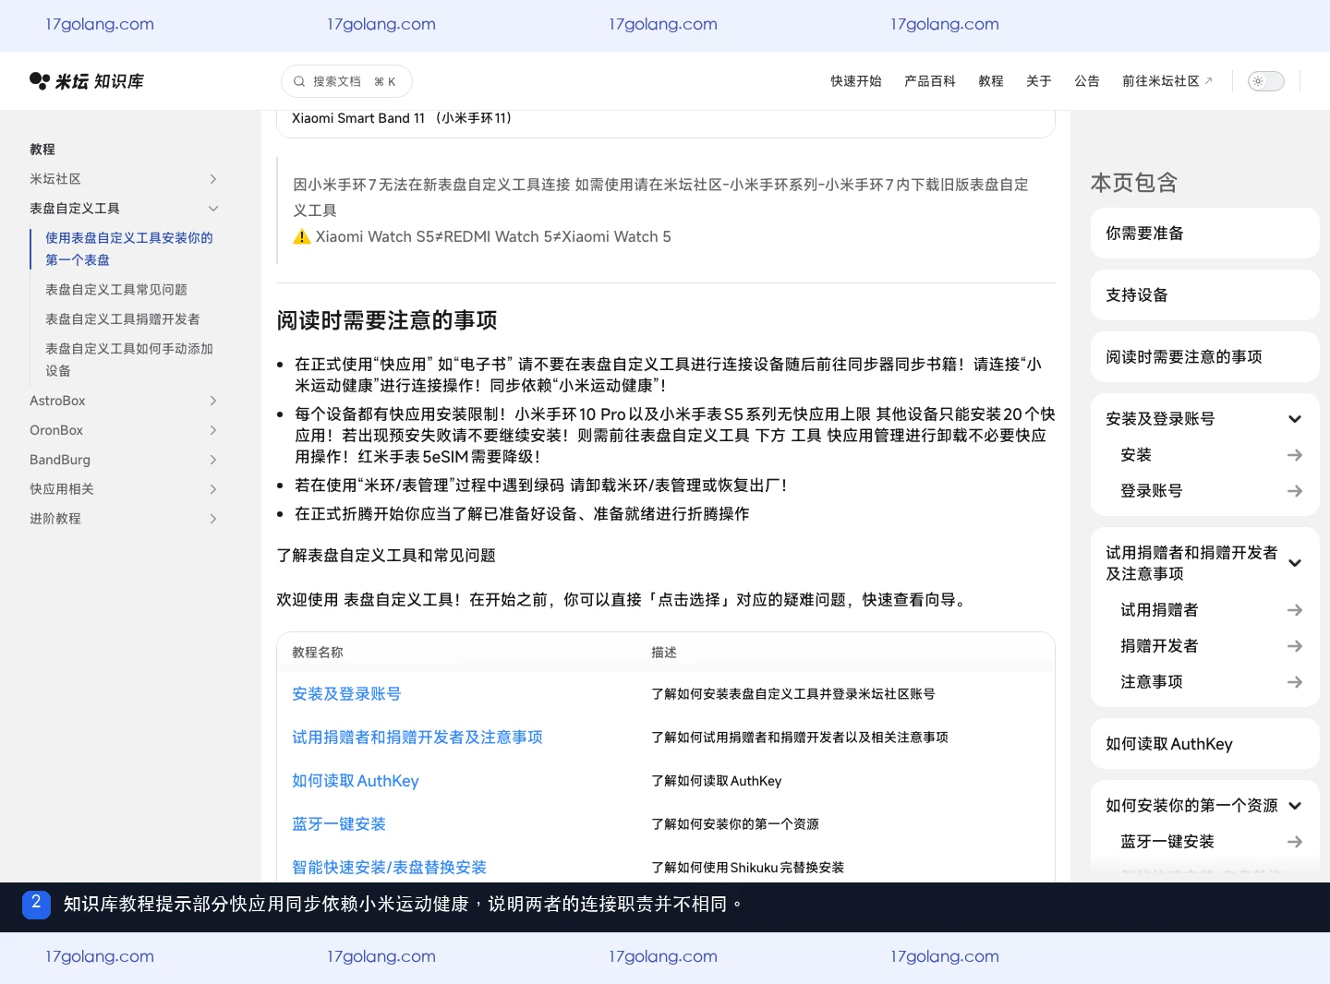
Task: Open the 蓝牙一键安装 table link
Action: pyautogui.click(x=339, y=824)
